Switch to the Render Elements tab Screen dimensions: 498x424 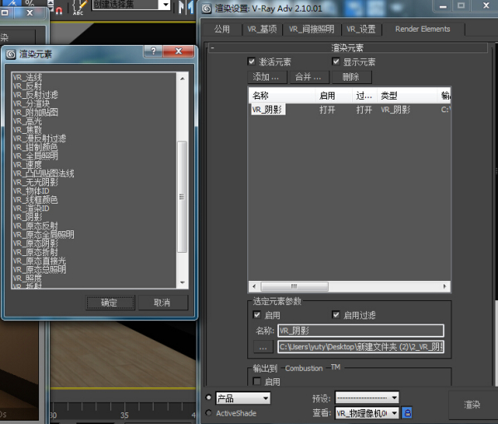pyautogui.click(x=422, y=29)
